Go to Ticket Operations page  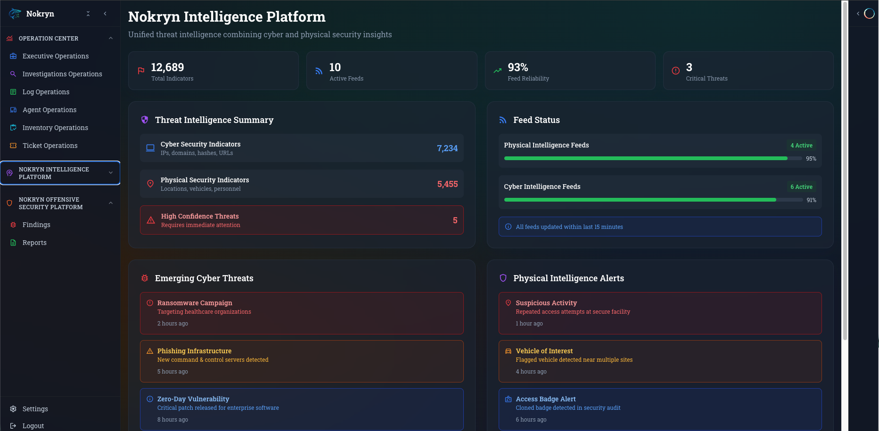coord(50,146)
